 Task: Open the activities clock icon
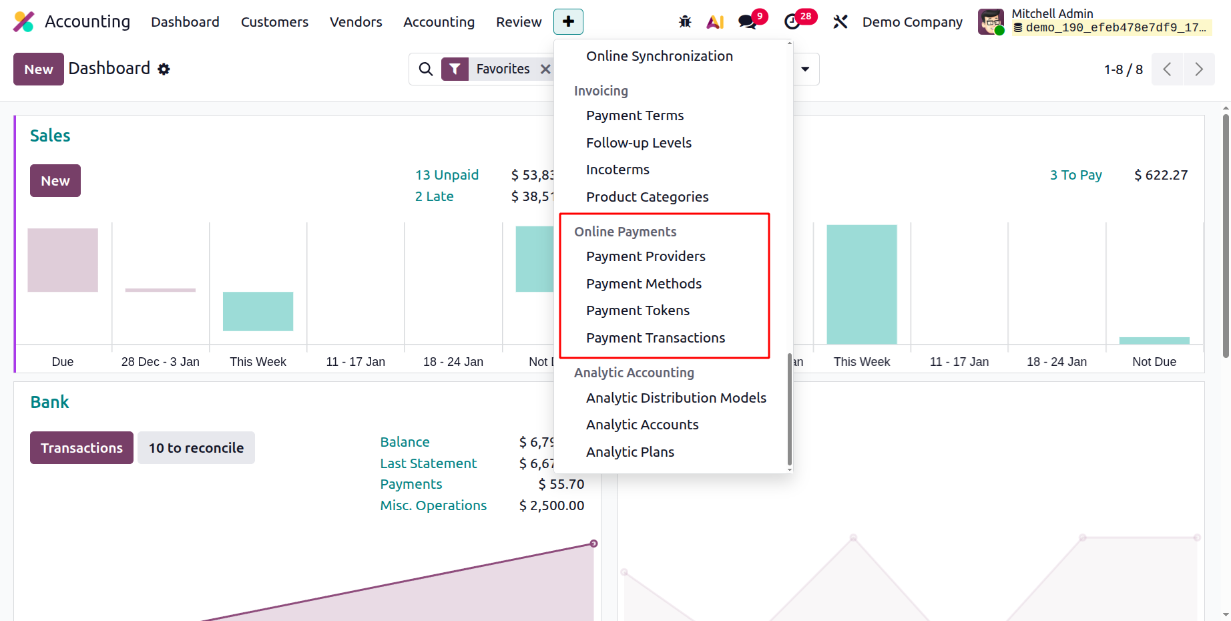792,22
